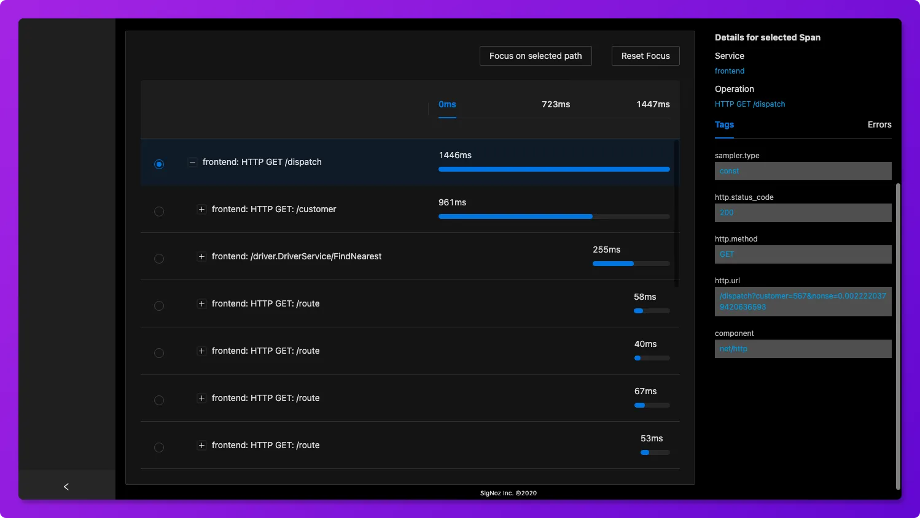This screenshot has height=518, width=920.
Task: Select the 0ms timeline tab
Action: pyautogui.click(x=447, y=105)
